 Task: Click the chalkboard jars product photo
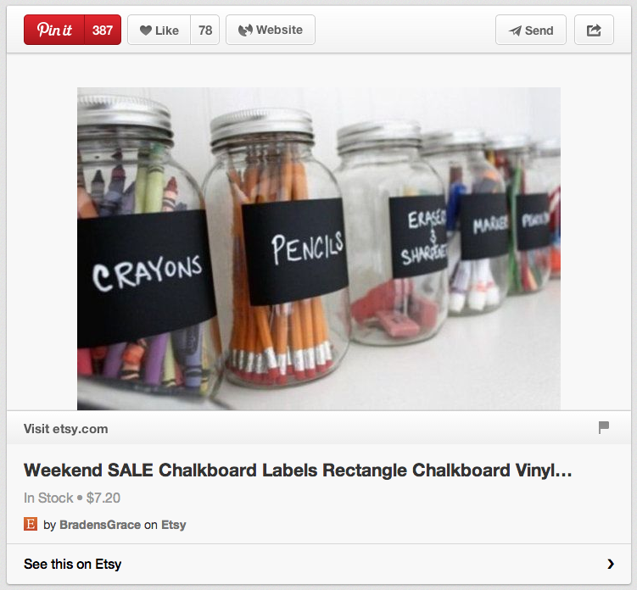319,248
